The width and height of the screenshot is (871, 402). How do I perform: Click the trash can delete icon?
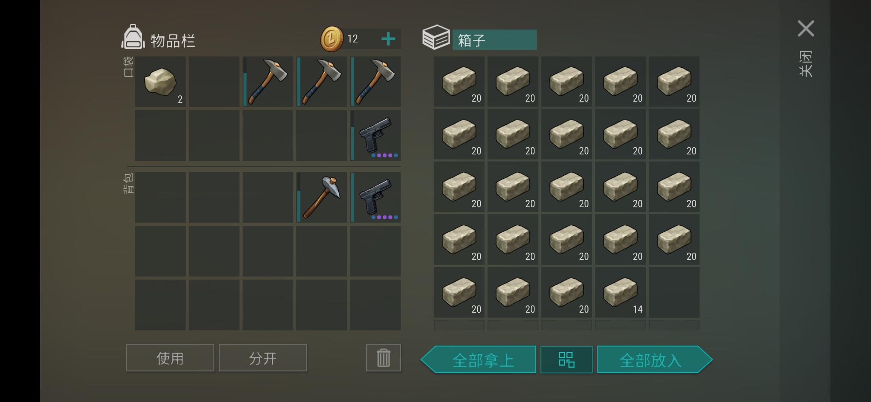coord(383,358)
